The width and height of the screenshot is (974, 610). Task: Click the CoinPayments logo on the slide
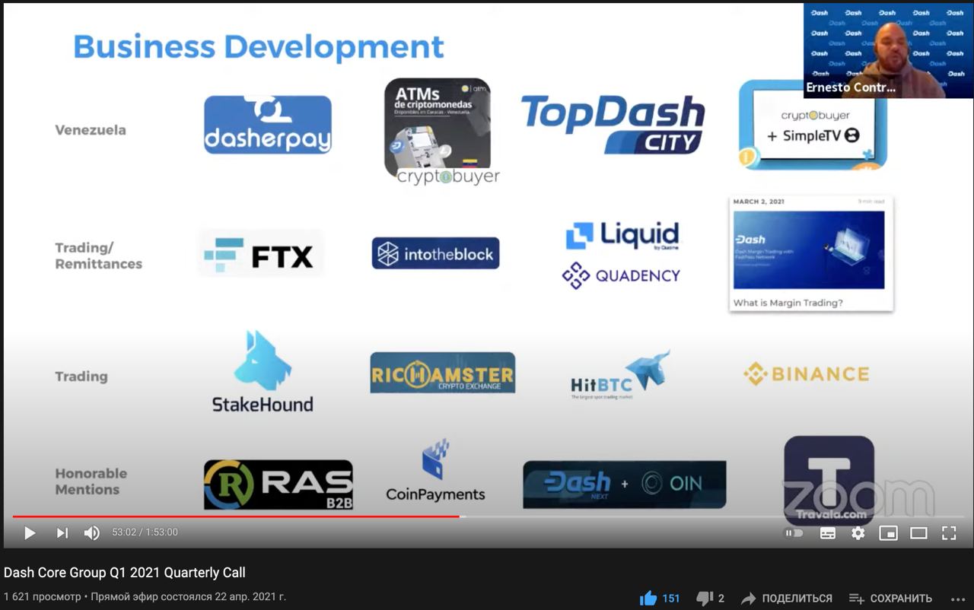pyautogui.click(x=435, y=470)
